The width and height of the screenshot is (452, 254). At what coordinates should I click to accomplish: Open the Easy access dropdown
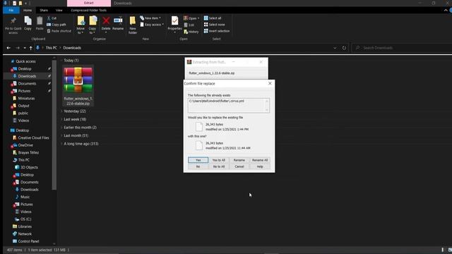152,25
